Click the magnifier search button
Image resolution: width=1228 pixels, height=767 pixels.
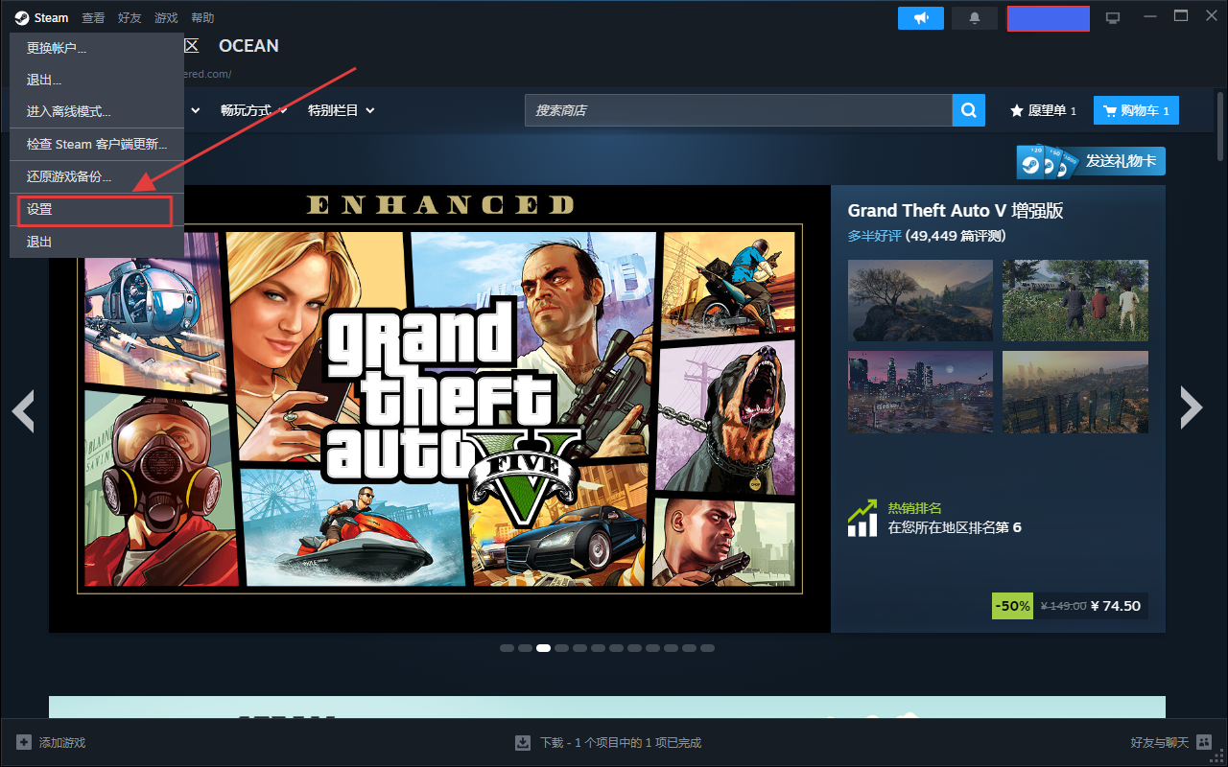(969, 110)
